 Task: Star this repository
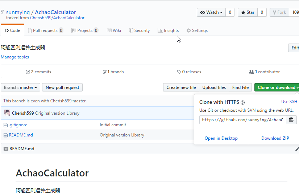248,12
